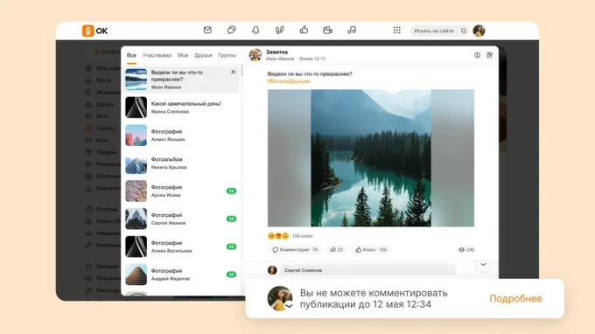This screenshot has width=595, height=334.
Task: Click the views eye counter 246
Action: coord(466,249)
